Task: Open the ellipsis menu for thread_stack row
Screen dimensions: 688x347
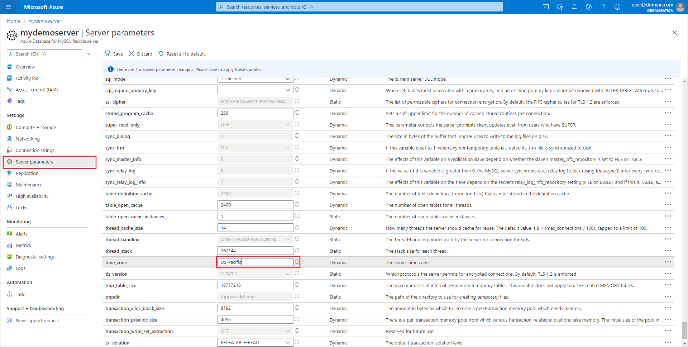Action: point(668,251)
